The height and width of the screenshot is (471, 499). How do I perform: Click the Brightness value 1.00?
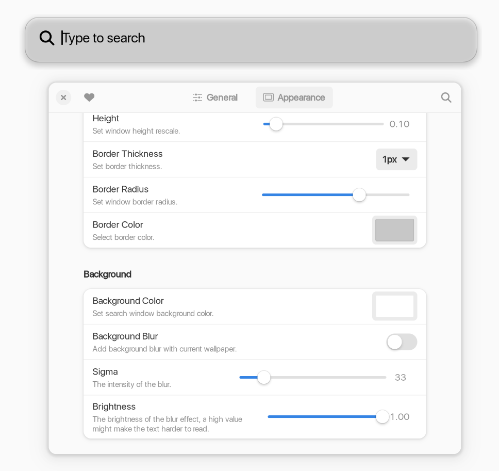tap(400, 416)
